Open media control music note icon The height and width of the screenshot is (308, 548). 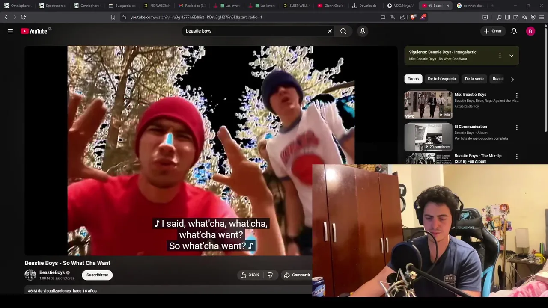pos(499,17)
